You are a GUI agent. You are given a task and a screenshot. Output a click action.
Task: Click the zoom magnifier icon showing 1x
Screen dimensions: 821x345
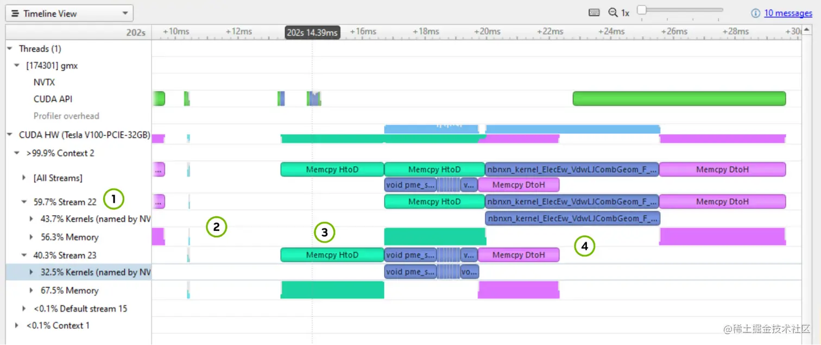614,12
